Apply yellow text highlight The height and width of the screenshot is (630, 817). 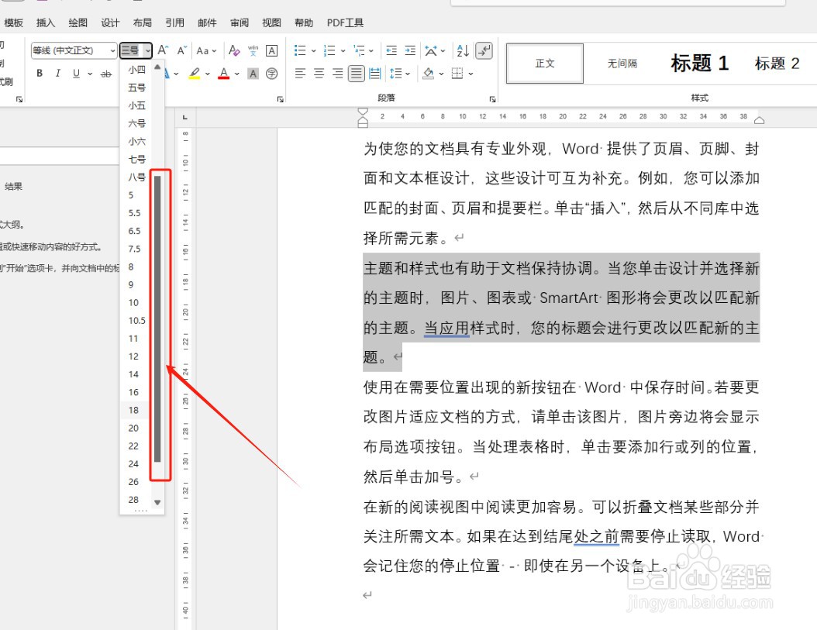195,73
